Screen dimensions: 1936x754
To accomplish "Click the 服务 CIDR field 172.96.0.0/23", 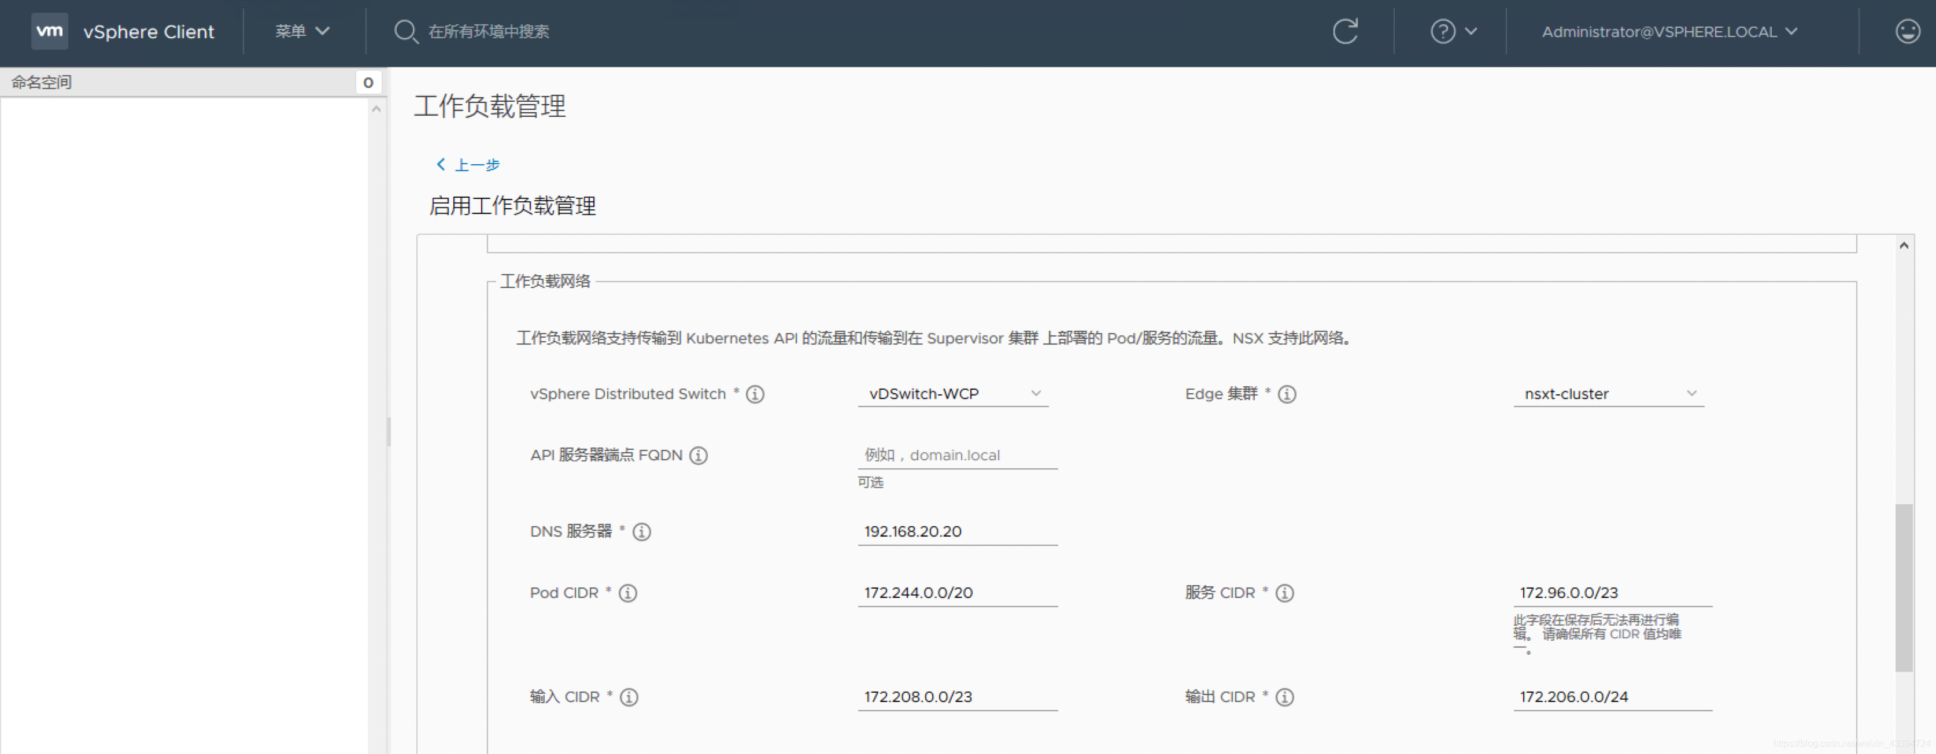I will coord(1612,593).
